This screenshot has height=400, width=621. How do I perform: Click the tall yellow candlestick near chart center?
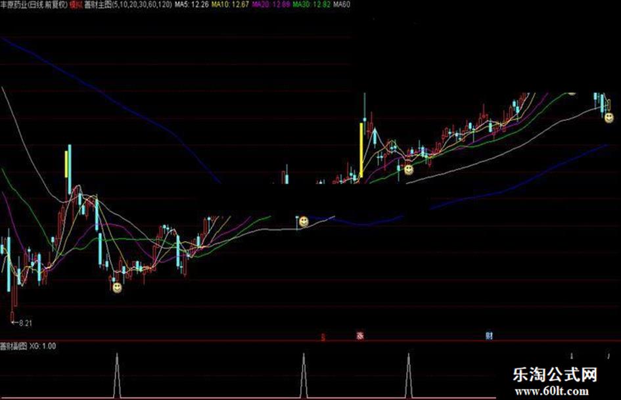[x=361, y=150]
